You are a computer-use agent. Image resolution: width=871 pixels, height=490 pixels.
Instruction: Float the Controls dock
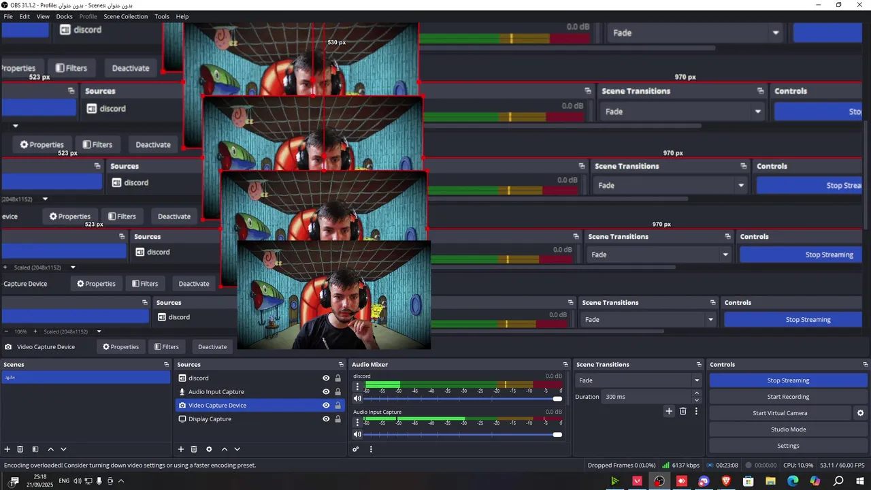[x=865, y=365]
